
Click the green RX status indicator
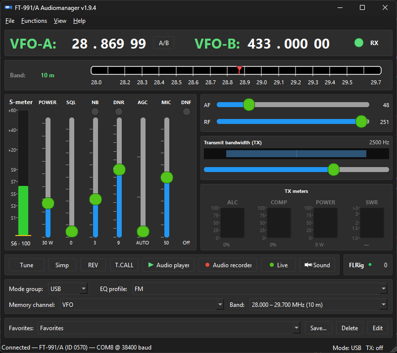(358, 43)
